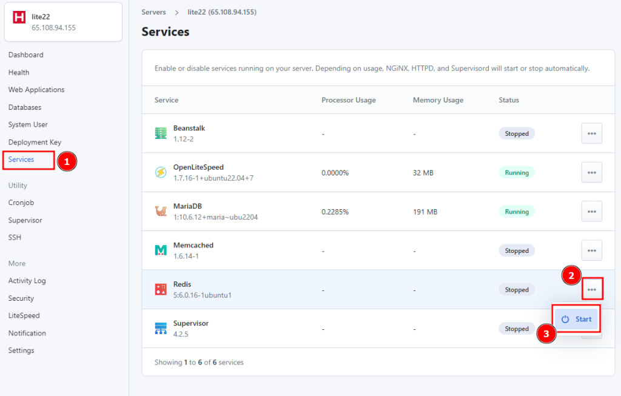The image size is (621, 396).
Task: Choose Start from the Redis popup menu
Action: [x=576, y=319]
